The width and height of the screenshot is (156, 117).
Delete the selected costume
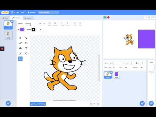[12, 21]
